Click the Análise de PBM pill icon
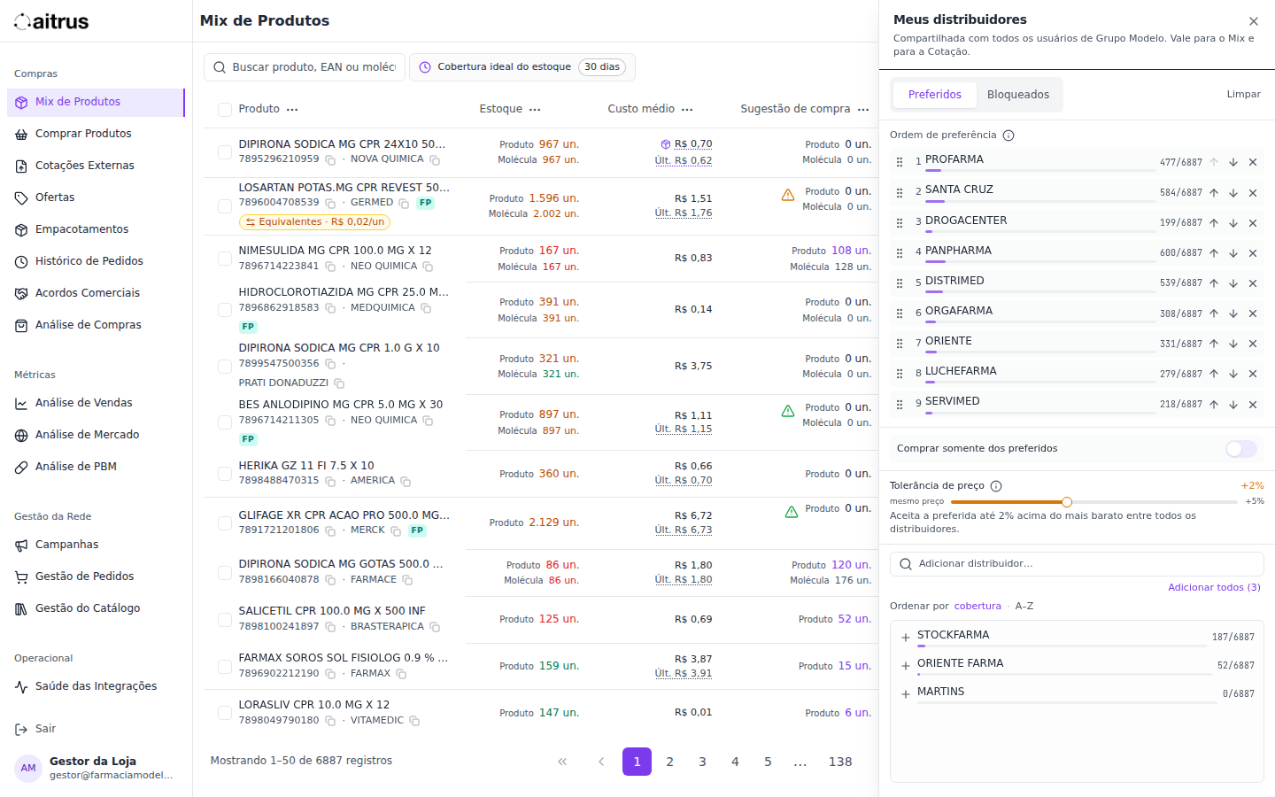Viewport: 1275px width, 797px height. pyautogui.click(x=21, y=468)
